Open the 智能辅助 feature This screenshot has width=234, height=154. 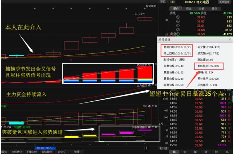[151, 6]
